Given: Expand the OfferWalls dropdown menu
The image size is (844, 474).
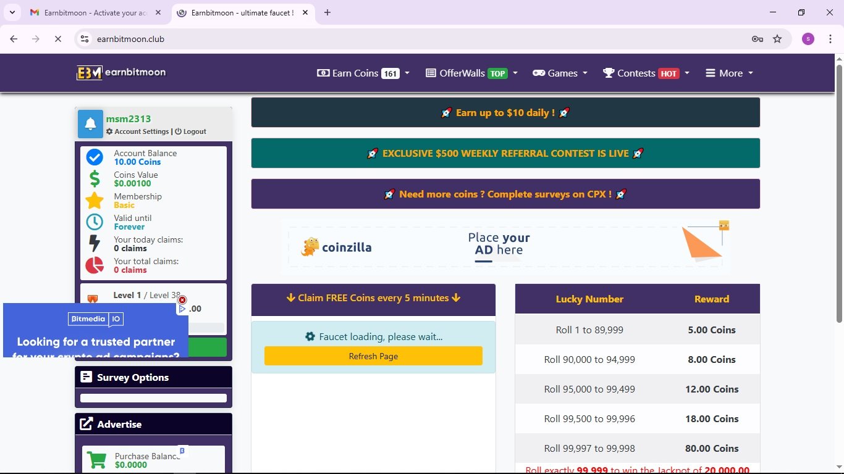Looking at the screenshot, I should [471, 73].
